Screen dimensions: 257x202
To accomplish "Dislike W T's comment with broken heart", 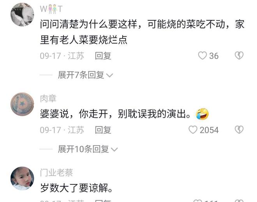I will coord(239,55).
